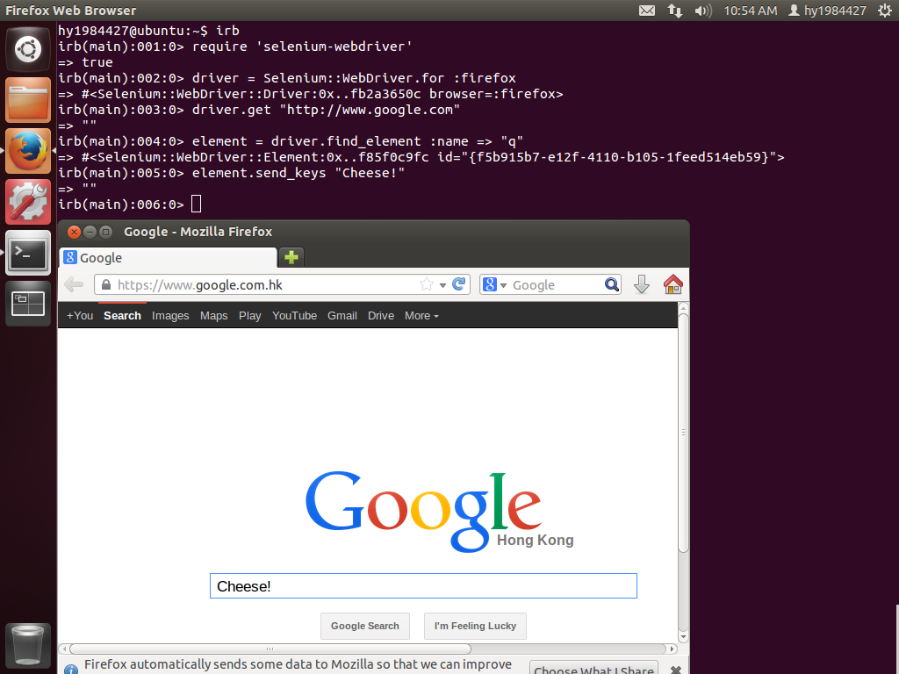The image size is (899, 674).
Task: Open Maps in the Google bar
Action: (x=214, y=316)
